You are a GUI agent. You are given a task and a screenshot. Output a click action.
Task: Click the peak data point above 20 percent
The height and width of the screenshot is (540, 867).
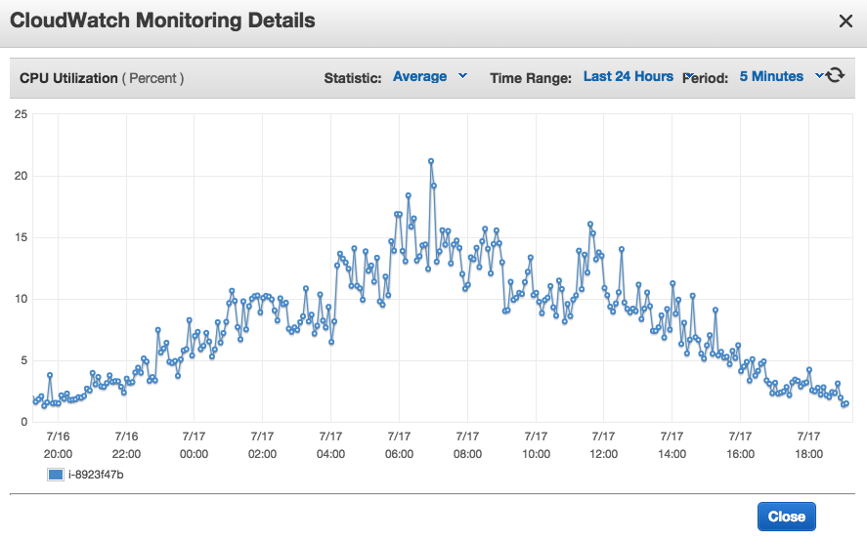pos(431,161)
